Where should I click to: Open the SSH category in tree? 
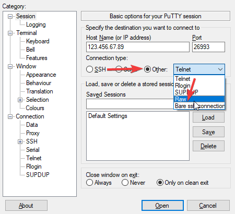(32, 141)
